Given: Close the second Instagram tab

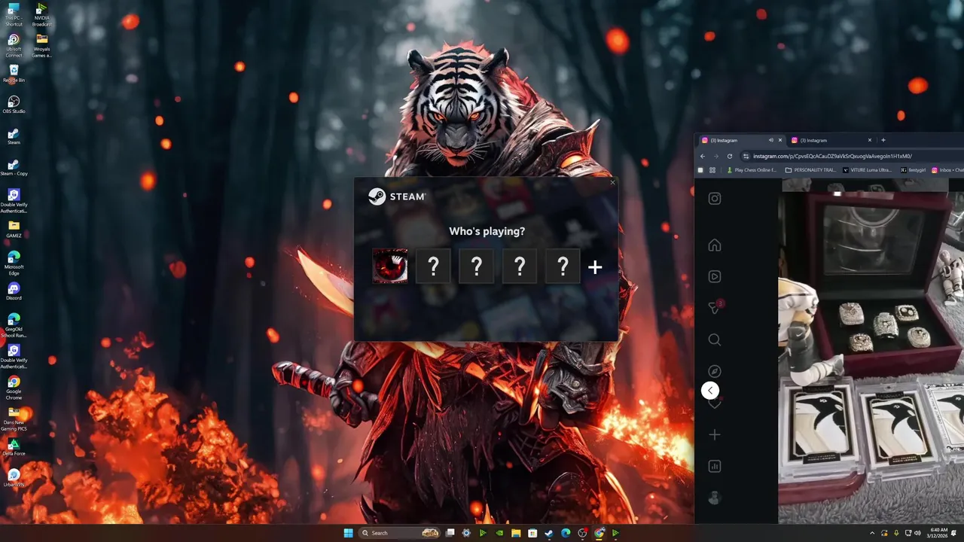Looking at the screenshot, I should click(x=870, y=140).
